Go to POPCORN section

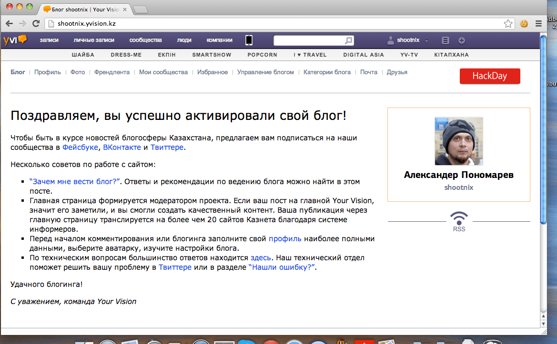tap(262, 55)
